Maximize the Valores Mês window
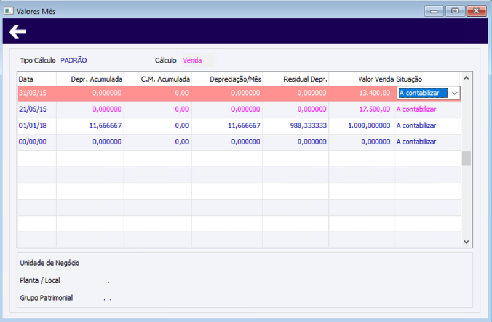The image size is (492, 322). 455,11
